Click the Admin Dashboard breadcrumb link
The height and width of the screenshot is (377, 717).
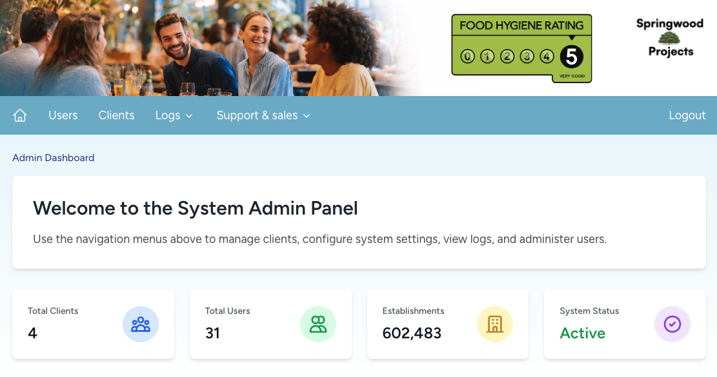tap(53, 158)
